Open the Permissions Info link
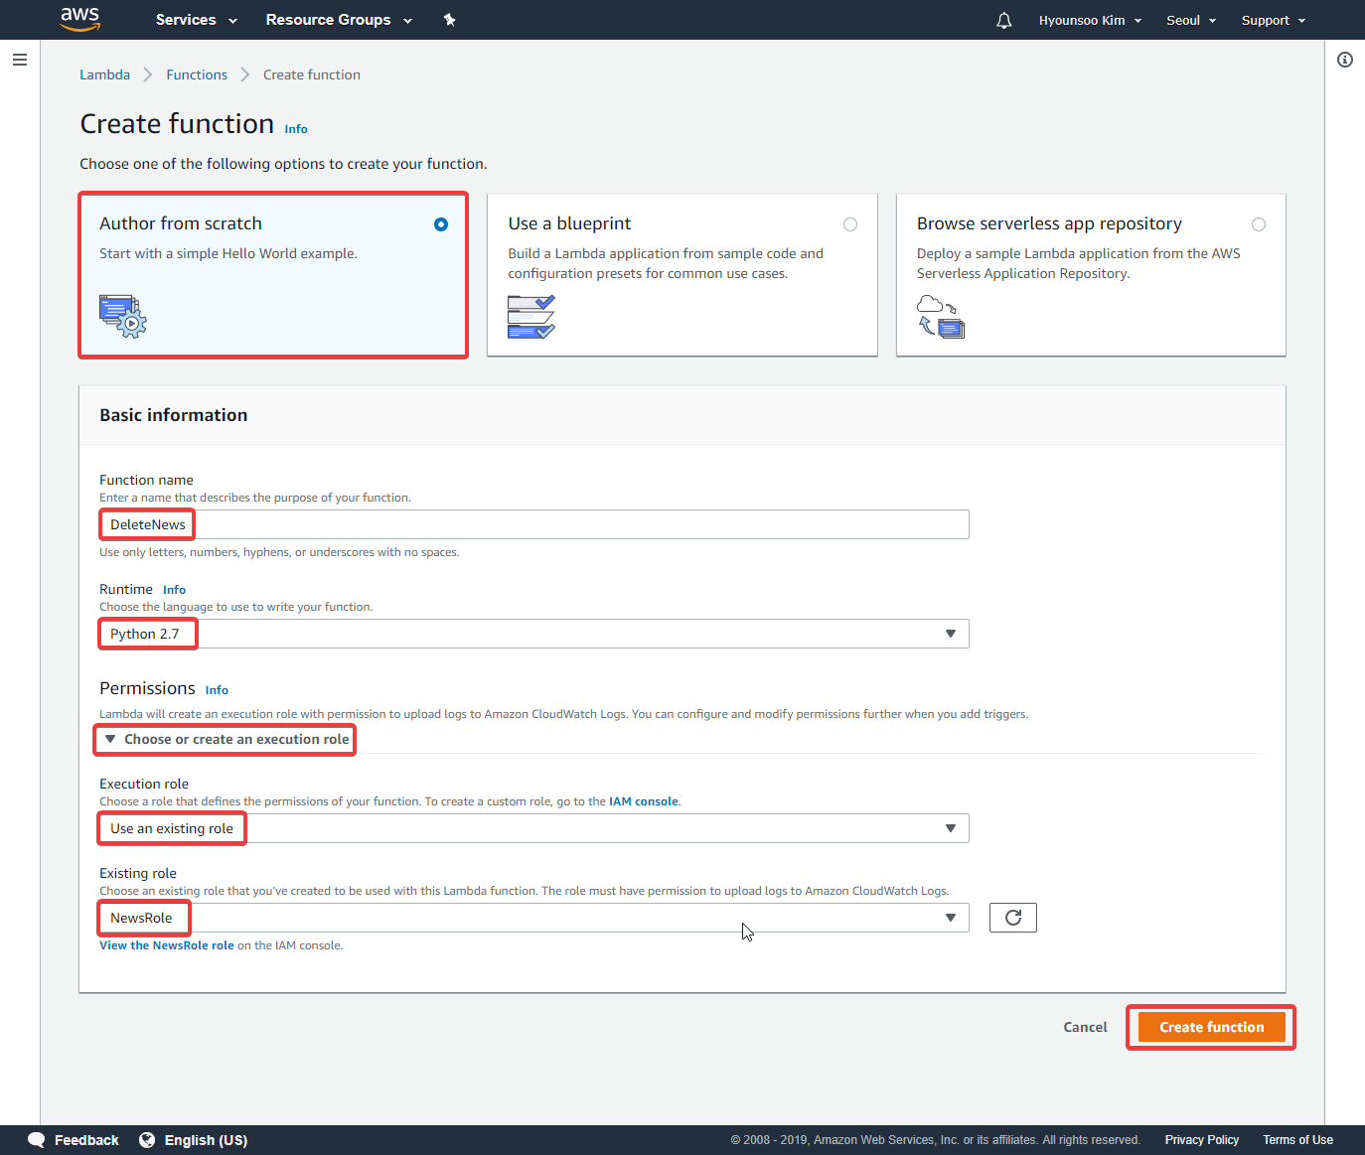1365x1155 pixels. coord(217,690)
